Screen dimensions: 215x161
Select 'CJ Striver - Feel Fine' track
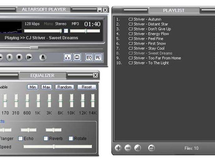[146, 39]
